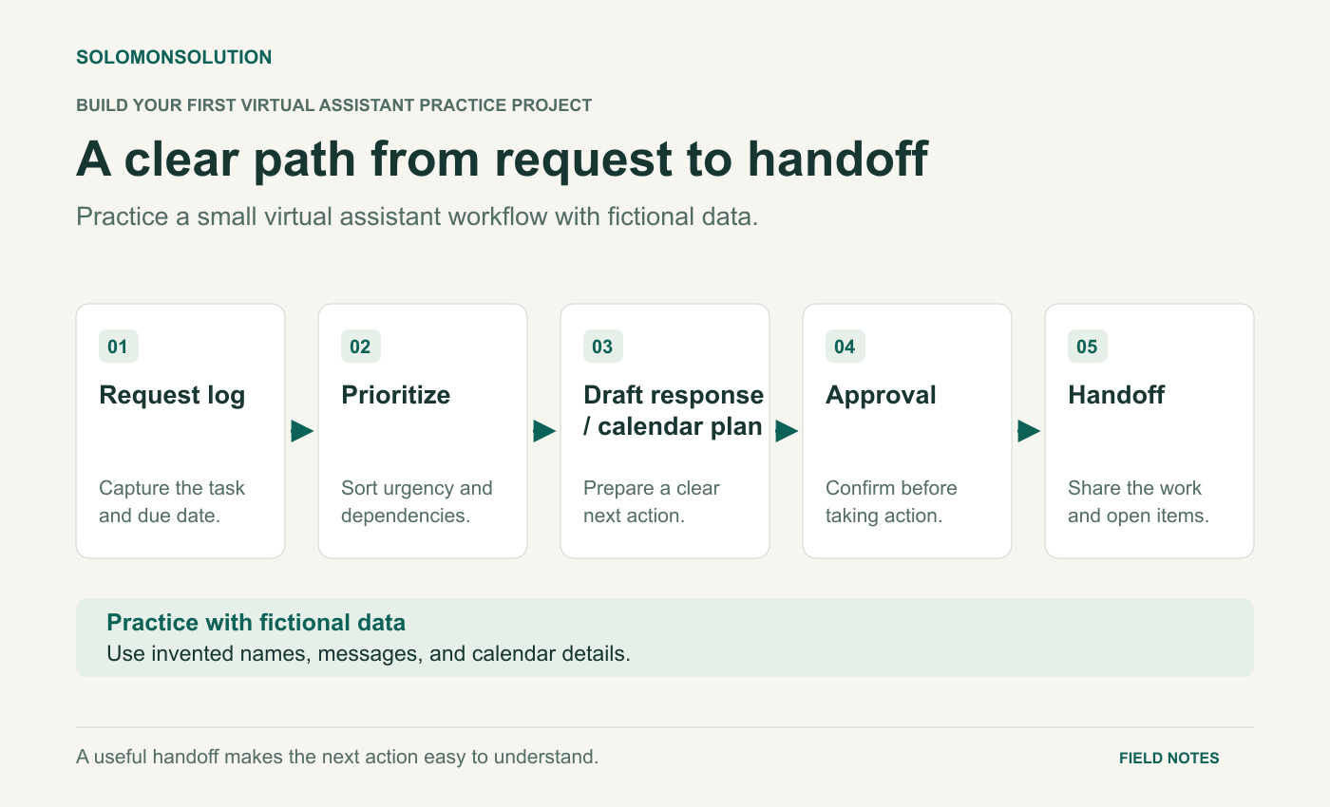Select the Handoff card heading
1330x807 pixels.
tap(1116, 395)
